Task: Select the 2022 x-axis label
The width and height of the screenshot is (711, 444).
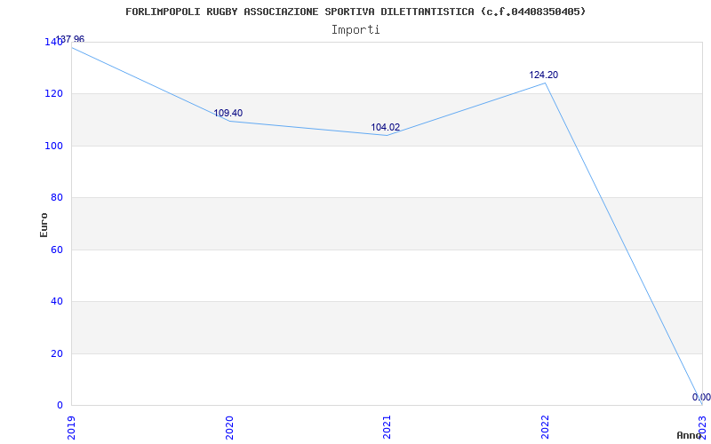Action: pos(545,427)
